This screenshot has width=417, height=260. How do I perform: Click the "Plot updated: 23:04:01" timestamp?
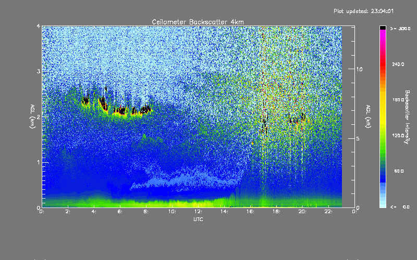coord(363,11)
